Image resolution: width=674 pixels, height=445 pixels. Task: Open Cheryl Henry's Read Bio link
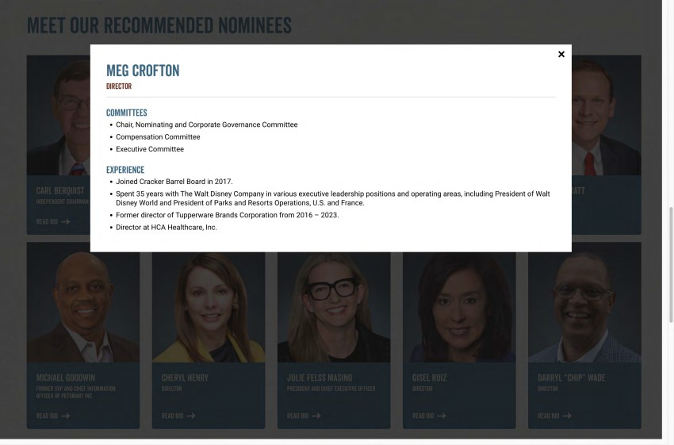pyautogui.click(x=178, y=416)
